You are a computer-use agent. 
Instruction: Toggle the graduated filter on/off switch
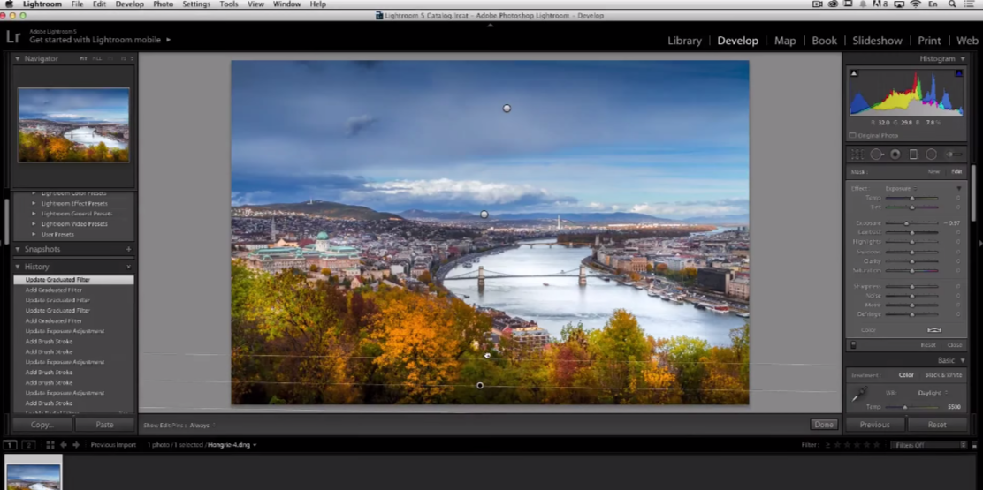[x=853, y=345]
